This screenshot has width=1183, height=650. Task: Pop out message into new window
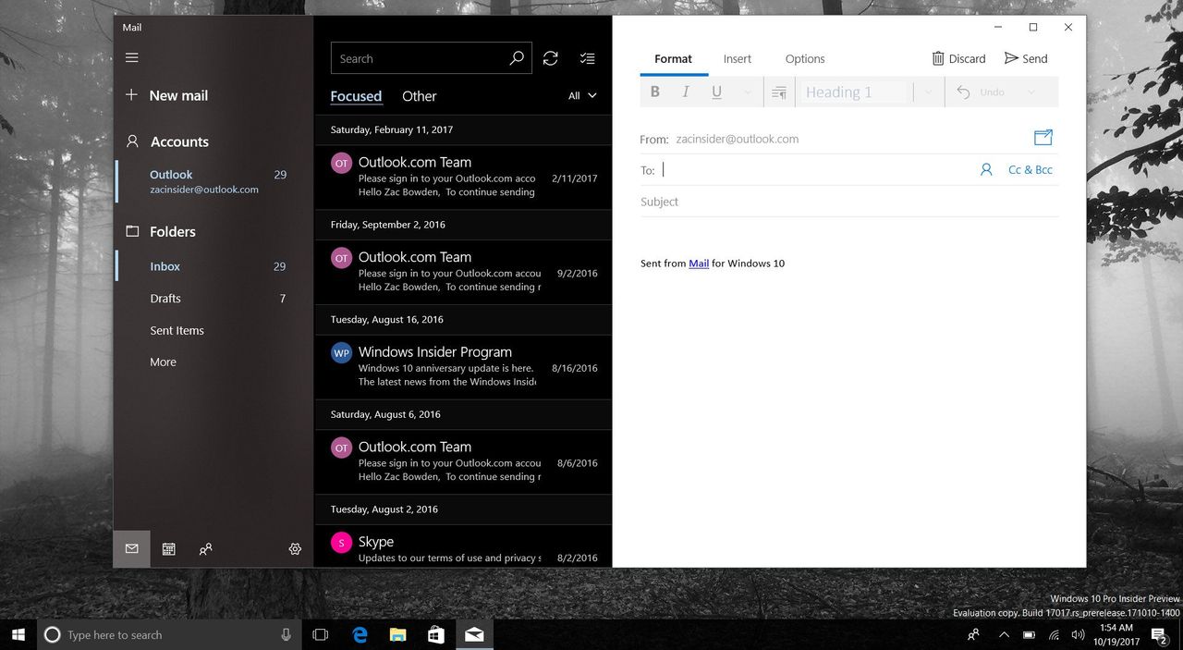click(x=1043, y=138)
